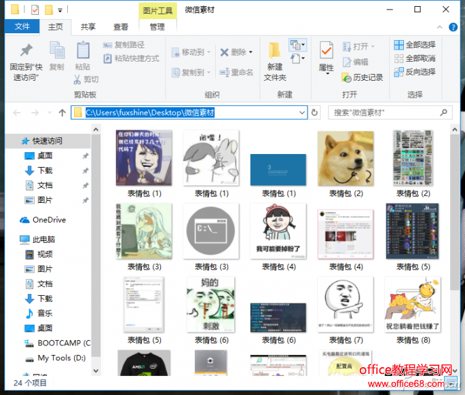Open the View (查看) ribbon tab
This screenshot has height=395, width=465.
(x=121, y=27)
